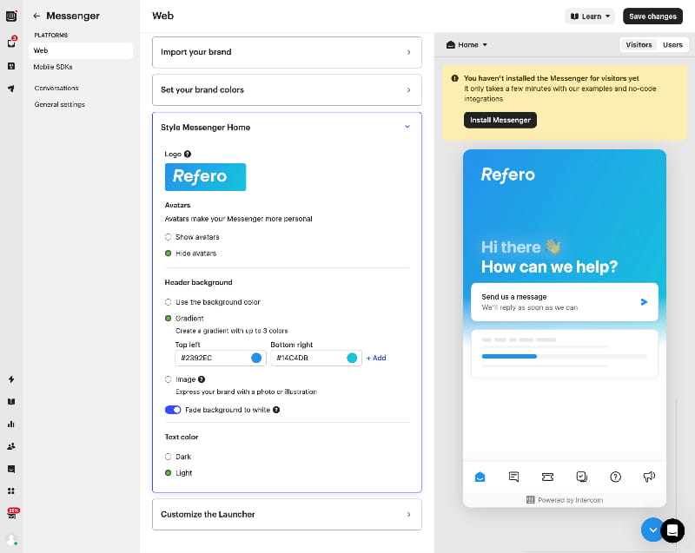Expand the Set your brand colors section
Image resolution: width=695 pixels, height=553 pixels.
point(287,90)
